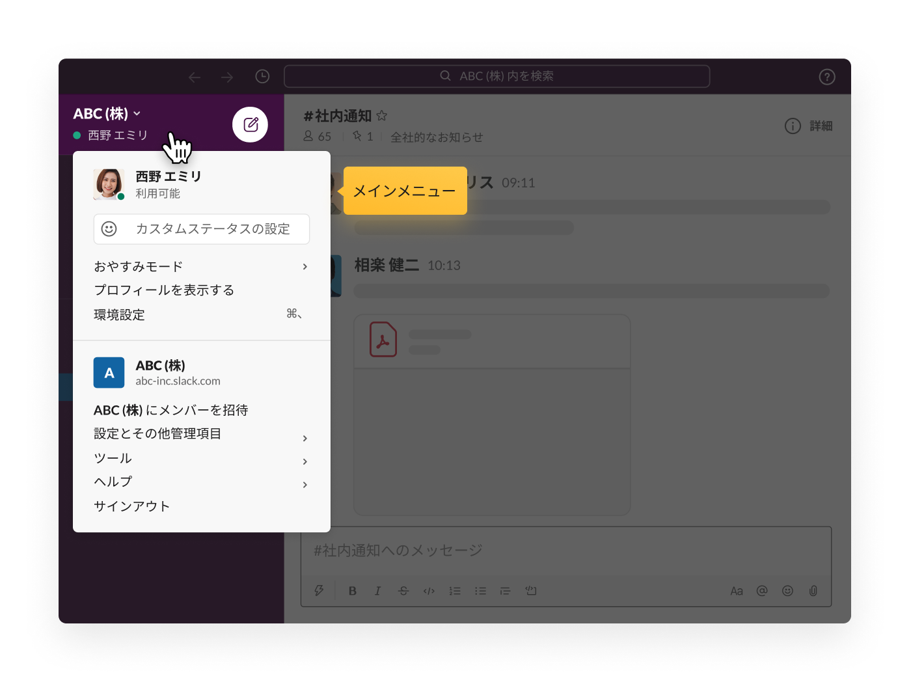911x682 pixels.
Task: Star the #社内通知 channel
Action: click(381, 115)
